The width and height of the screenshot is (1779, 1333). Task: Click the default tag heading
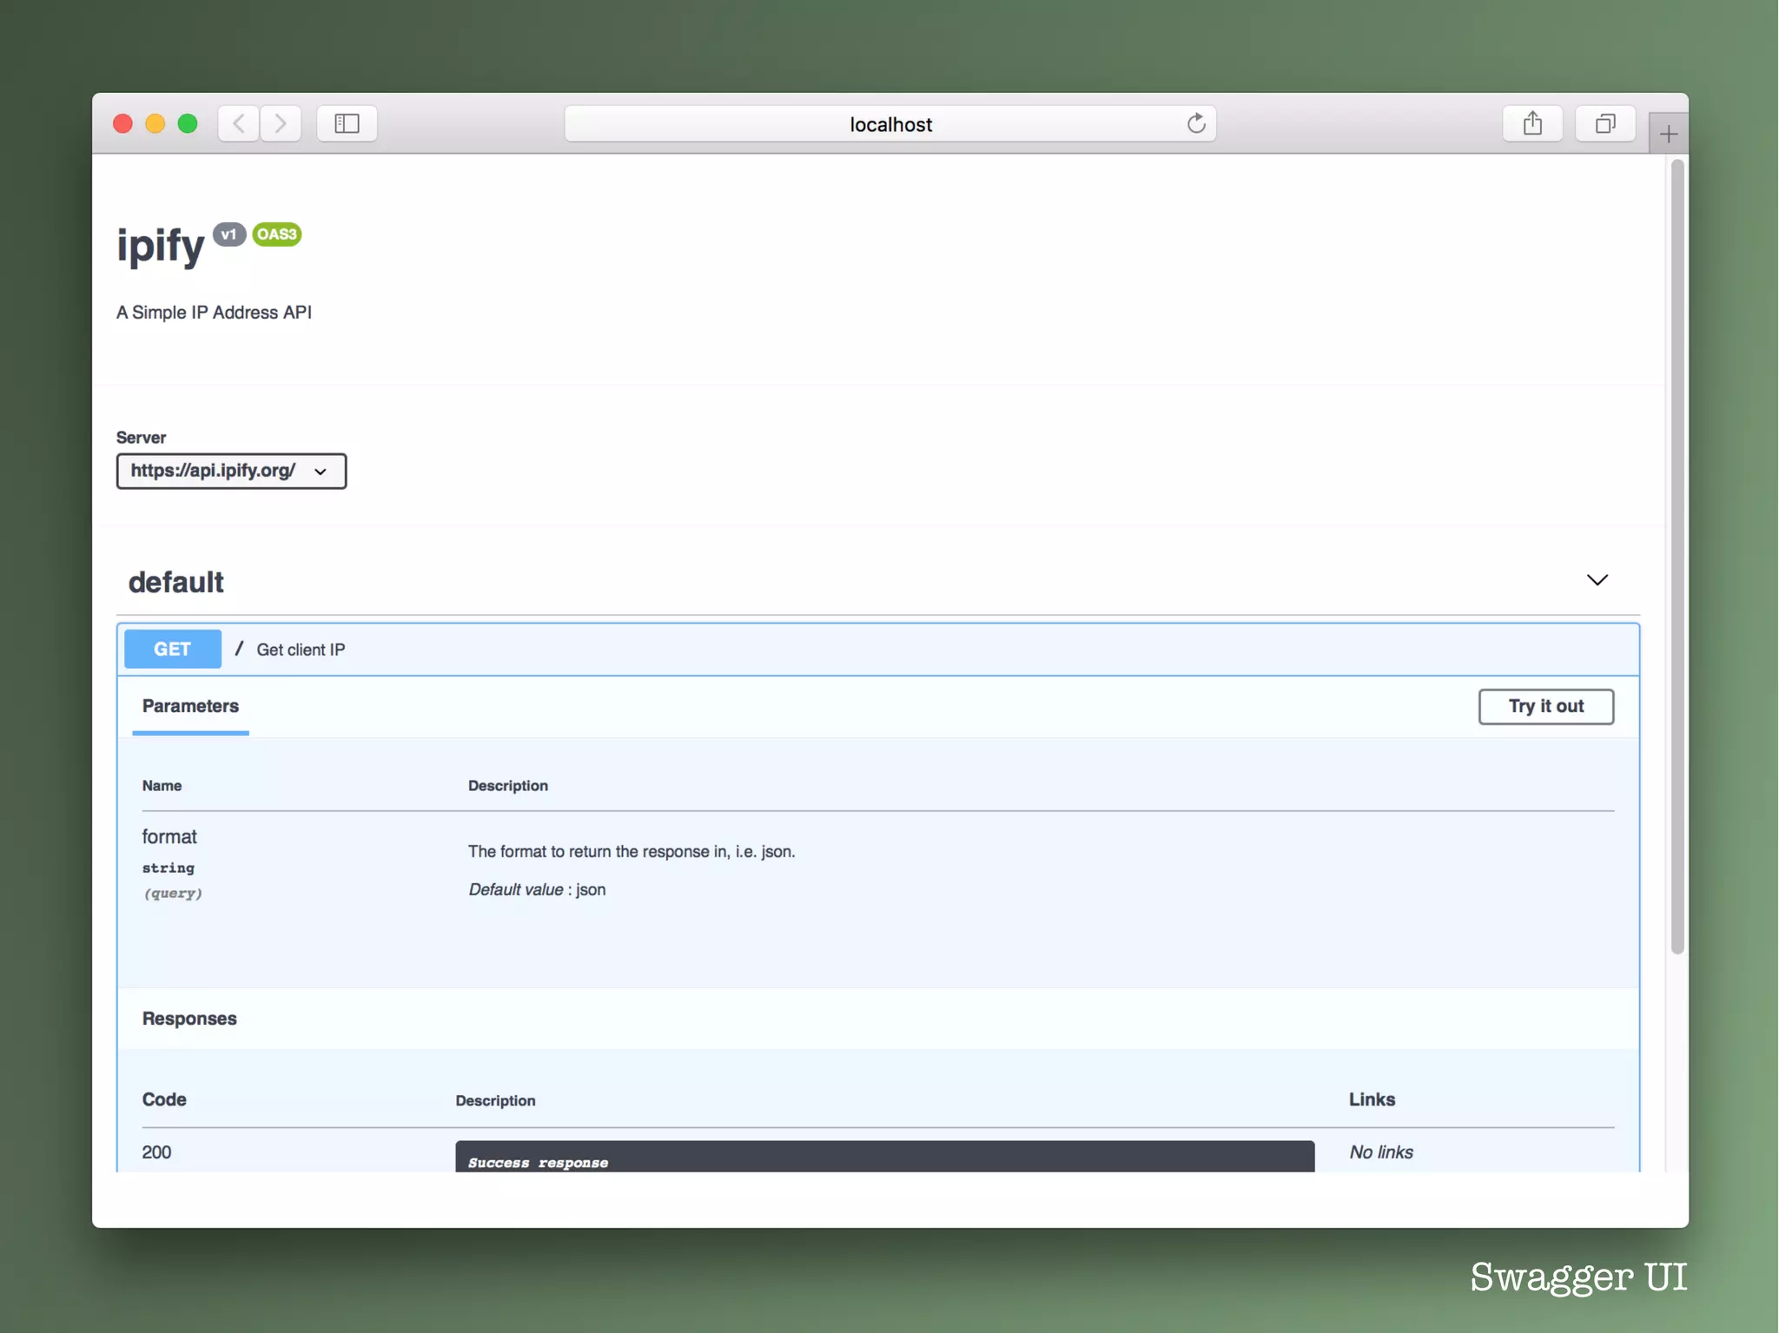coord(176,582)
